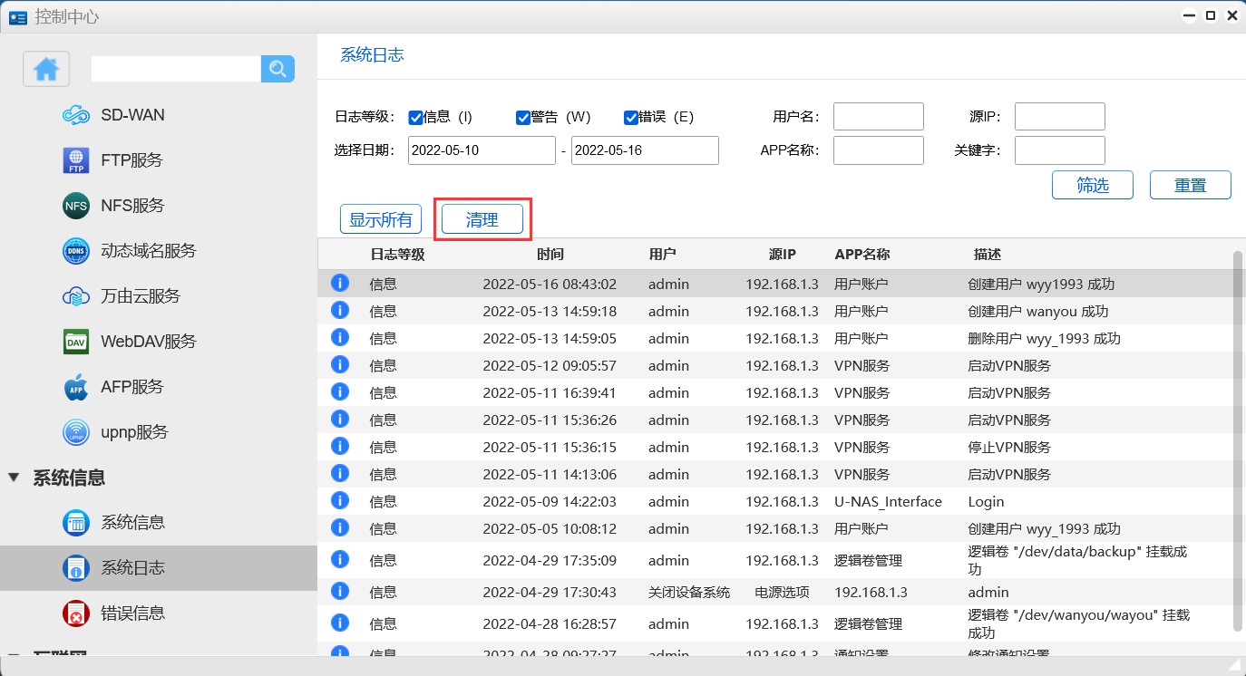Screen dimensions: 1246x676
Task: Open the start date field 2022-05-10
Action: [x=482, y=150]
